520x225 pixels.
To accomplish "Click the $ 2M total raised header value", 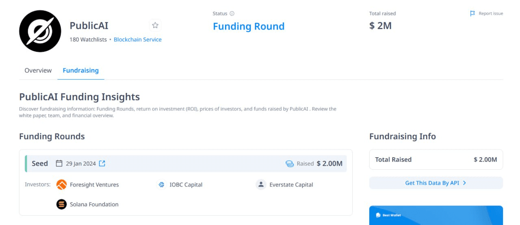I will [x=380, y=26].
